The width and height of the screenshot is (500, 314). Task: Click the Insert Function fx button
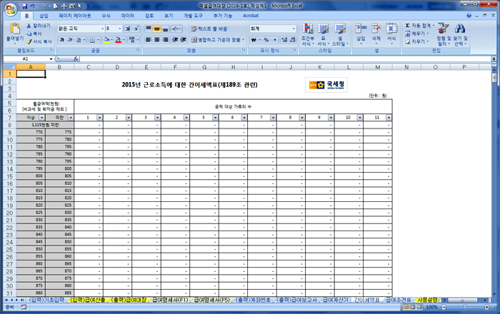pos(76,59)
